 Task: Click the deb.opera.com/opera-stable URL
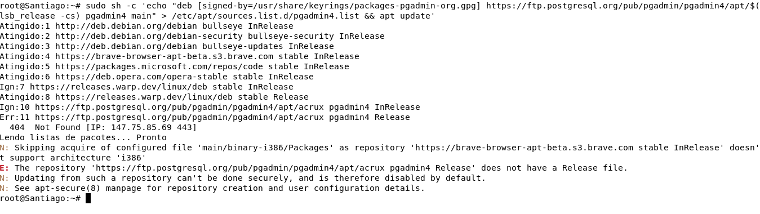point(141,77)
